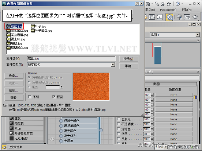Select 使用图像自身的 gamma radio button
The height and width of the screenshot is (151, 202).
pyautogui.click(x=29, y=77)
